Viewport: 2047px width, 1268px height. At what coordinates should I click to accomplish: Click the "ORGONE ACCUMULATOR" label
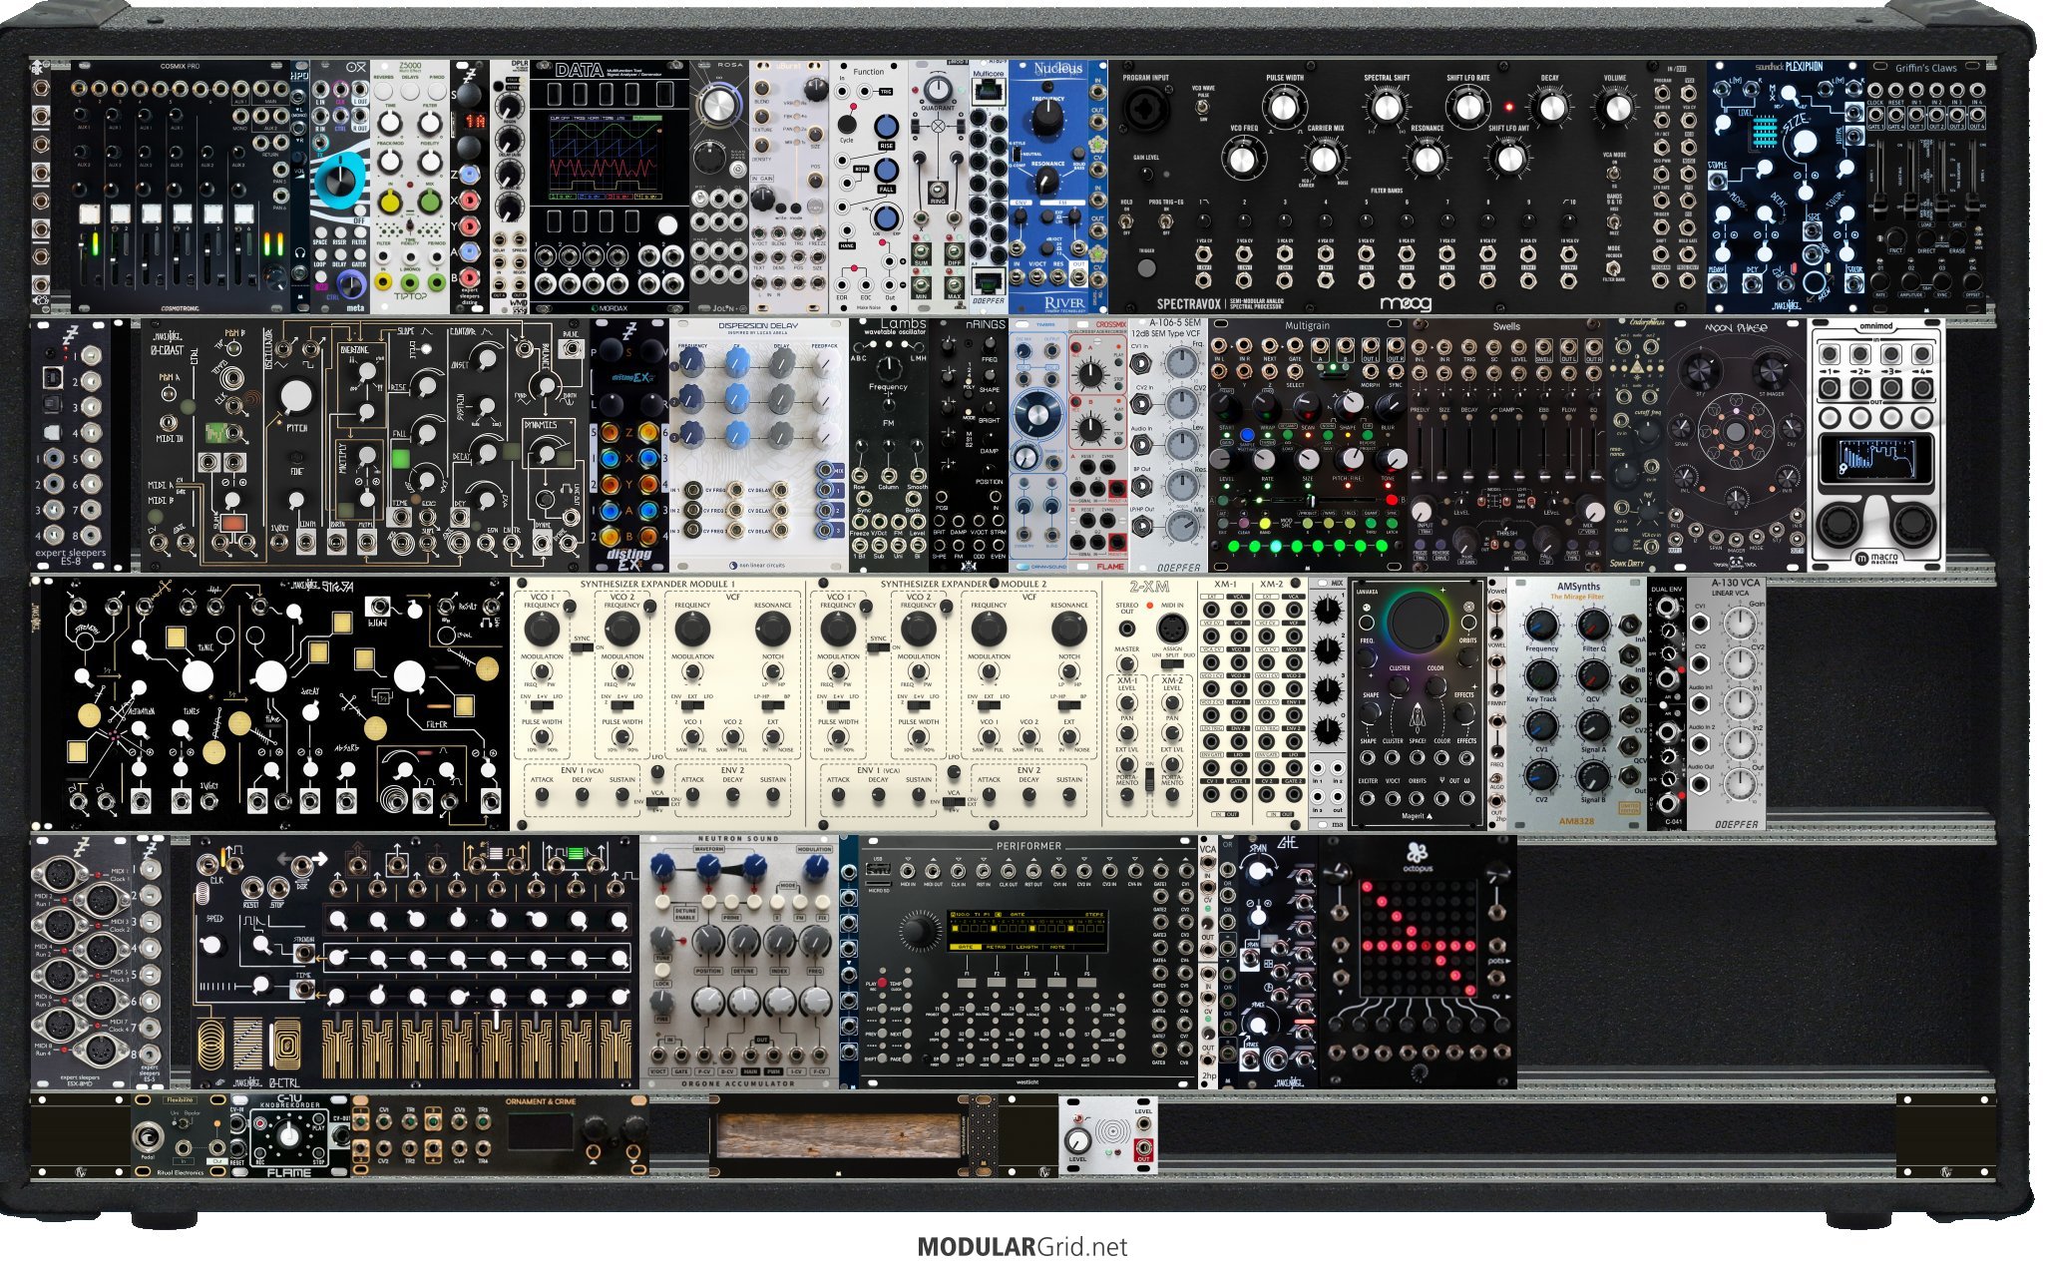click(x=739, y=1083)
